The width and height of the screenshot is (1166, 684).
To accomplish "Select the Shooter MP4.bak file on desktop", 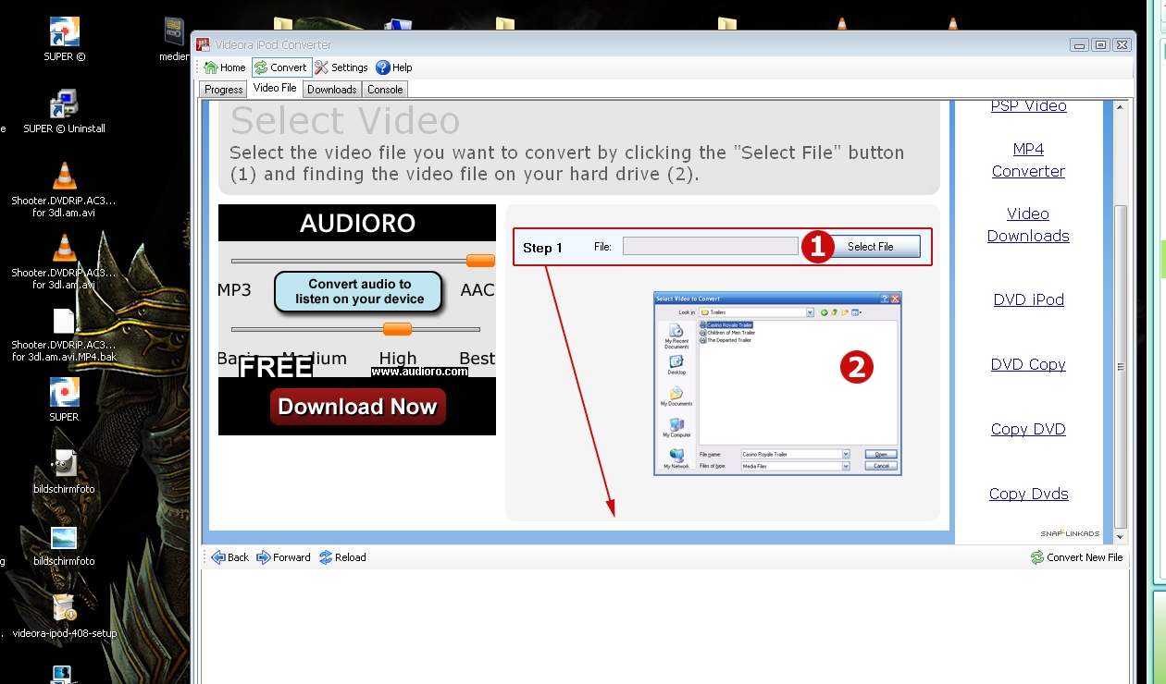I will click(x=64, y=335).
